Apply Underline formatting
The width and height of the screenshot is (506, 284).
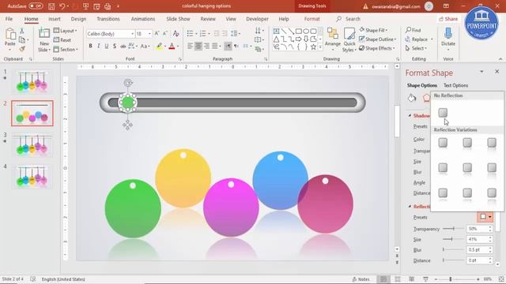pos(107,47)
